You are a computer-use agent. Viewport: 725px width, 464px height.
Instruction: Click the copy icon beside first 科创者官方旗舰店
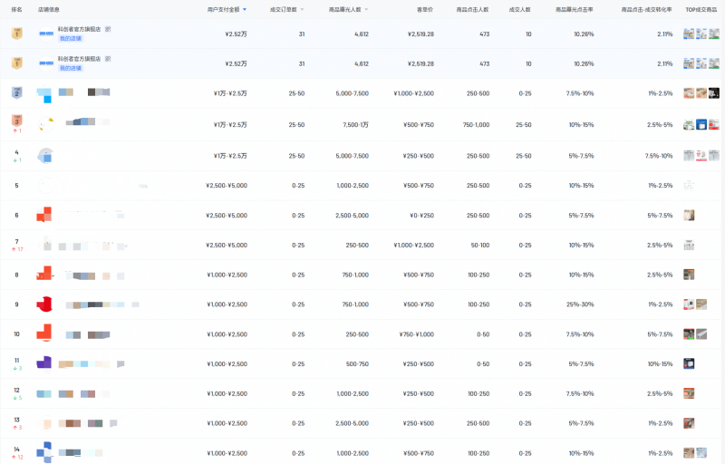click(108, 30)
